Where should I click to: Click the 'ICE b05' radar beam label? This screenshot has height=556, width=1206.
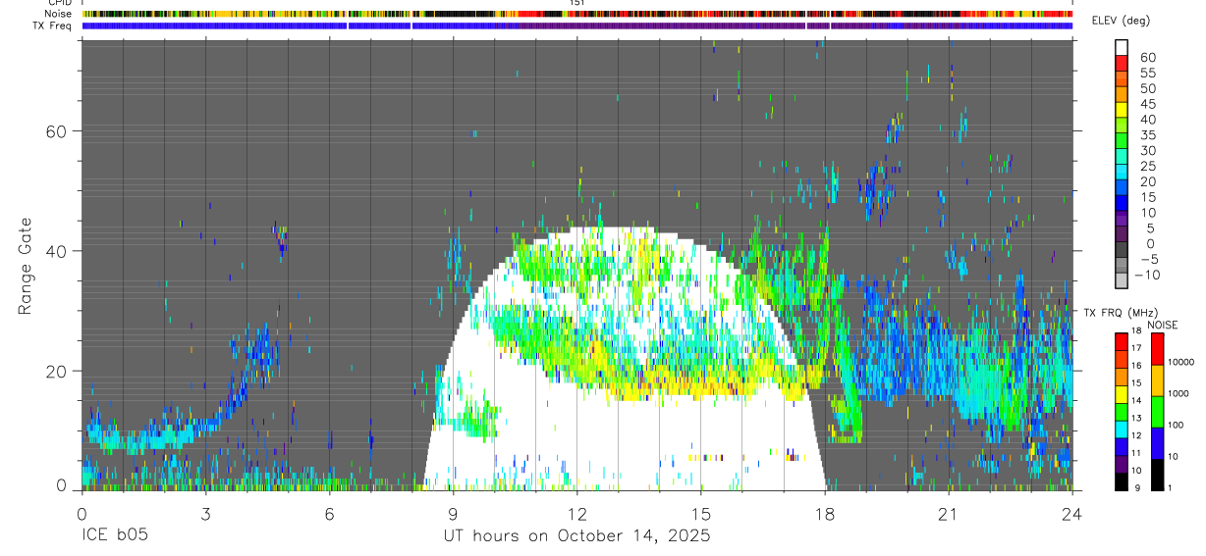(114, 536)
